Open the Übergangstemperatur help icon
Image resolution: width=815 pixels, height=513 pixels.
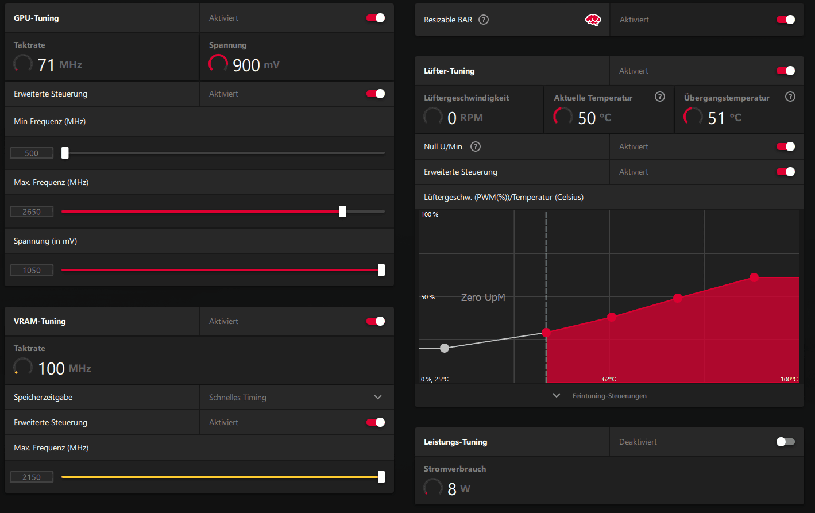point(790,97)
